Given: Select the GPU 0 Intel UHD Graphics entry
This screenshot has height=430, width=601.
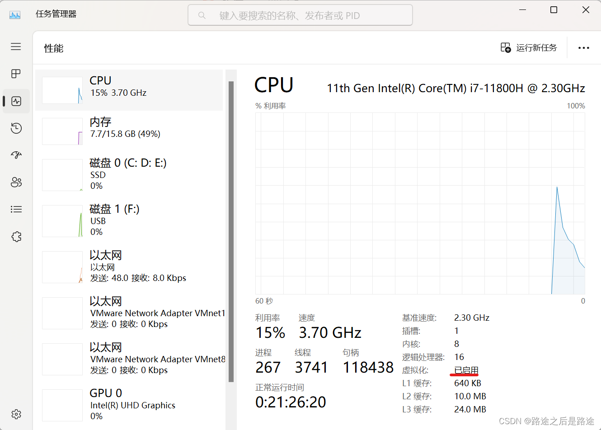Looking at the screenshot, I should pos(129,405).
